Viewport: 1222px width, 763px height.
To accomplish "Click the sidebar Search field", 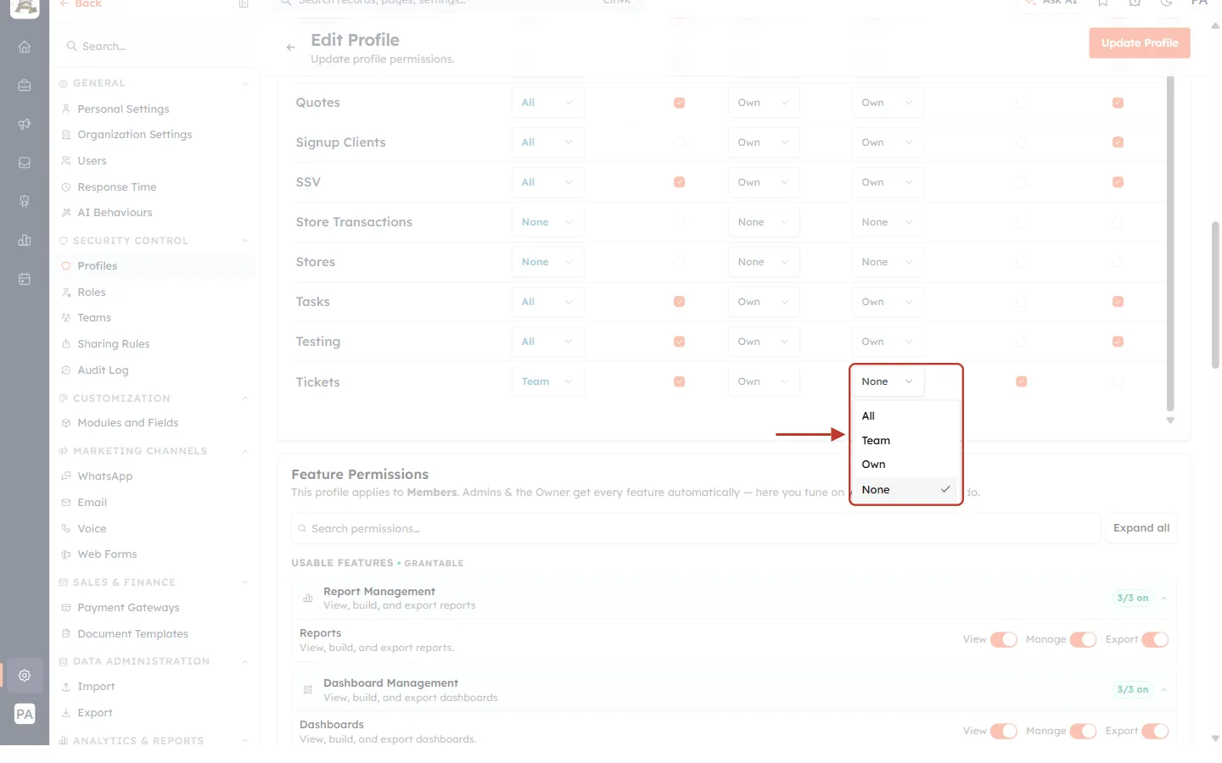I will click(x=154, y=47).
